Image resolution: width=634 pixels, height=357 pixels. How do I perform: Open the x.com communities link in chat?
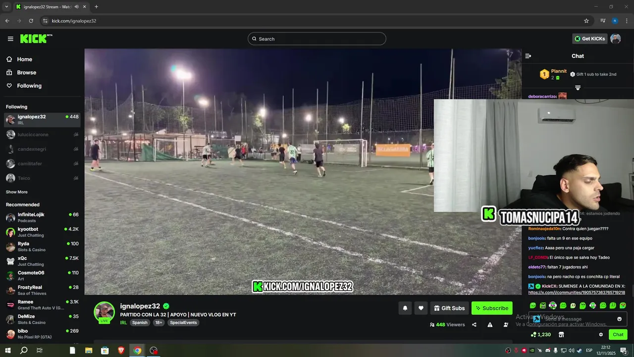coord(577,293)
